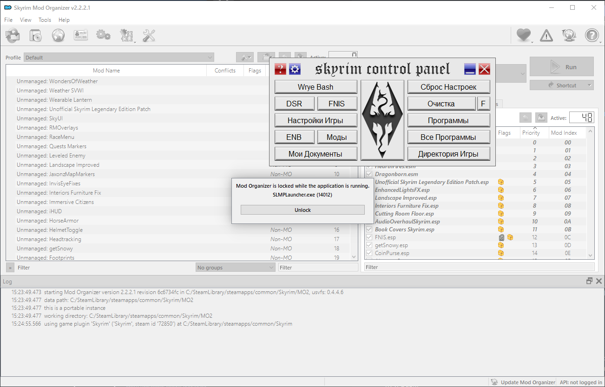Open the Shortcut dropdown under Run
The height and width of the screenshot is (387, 605).
[x=562, y=85]
